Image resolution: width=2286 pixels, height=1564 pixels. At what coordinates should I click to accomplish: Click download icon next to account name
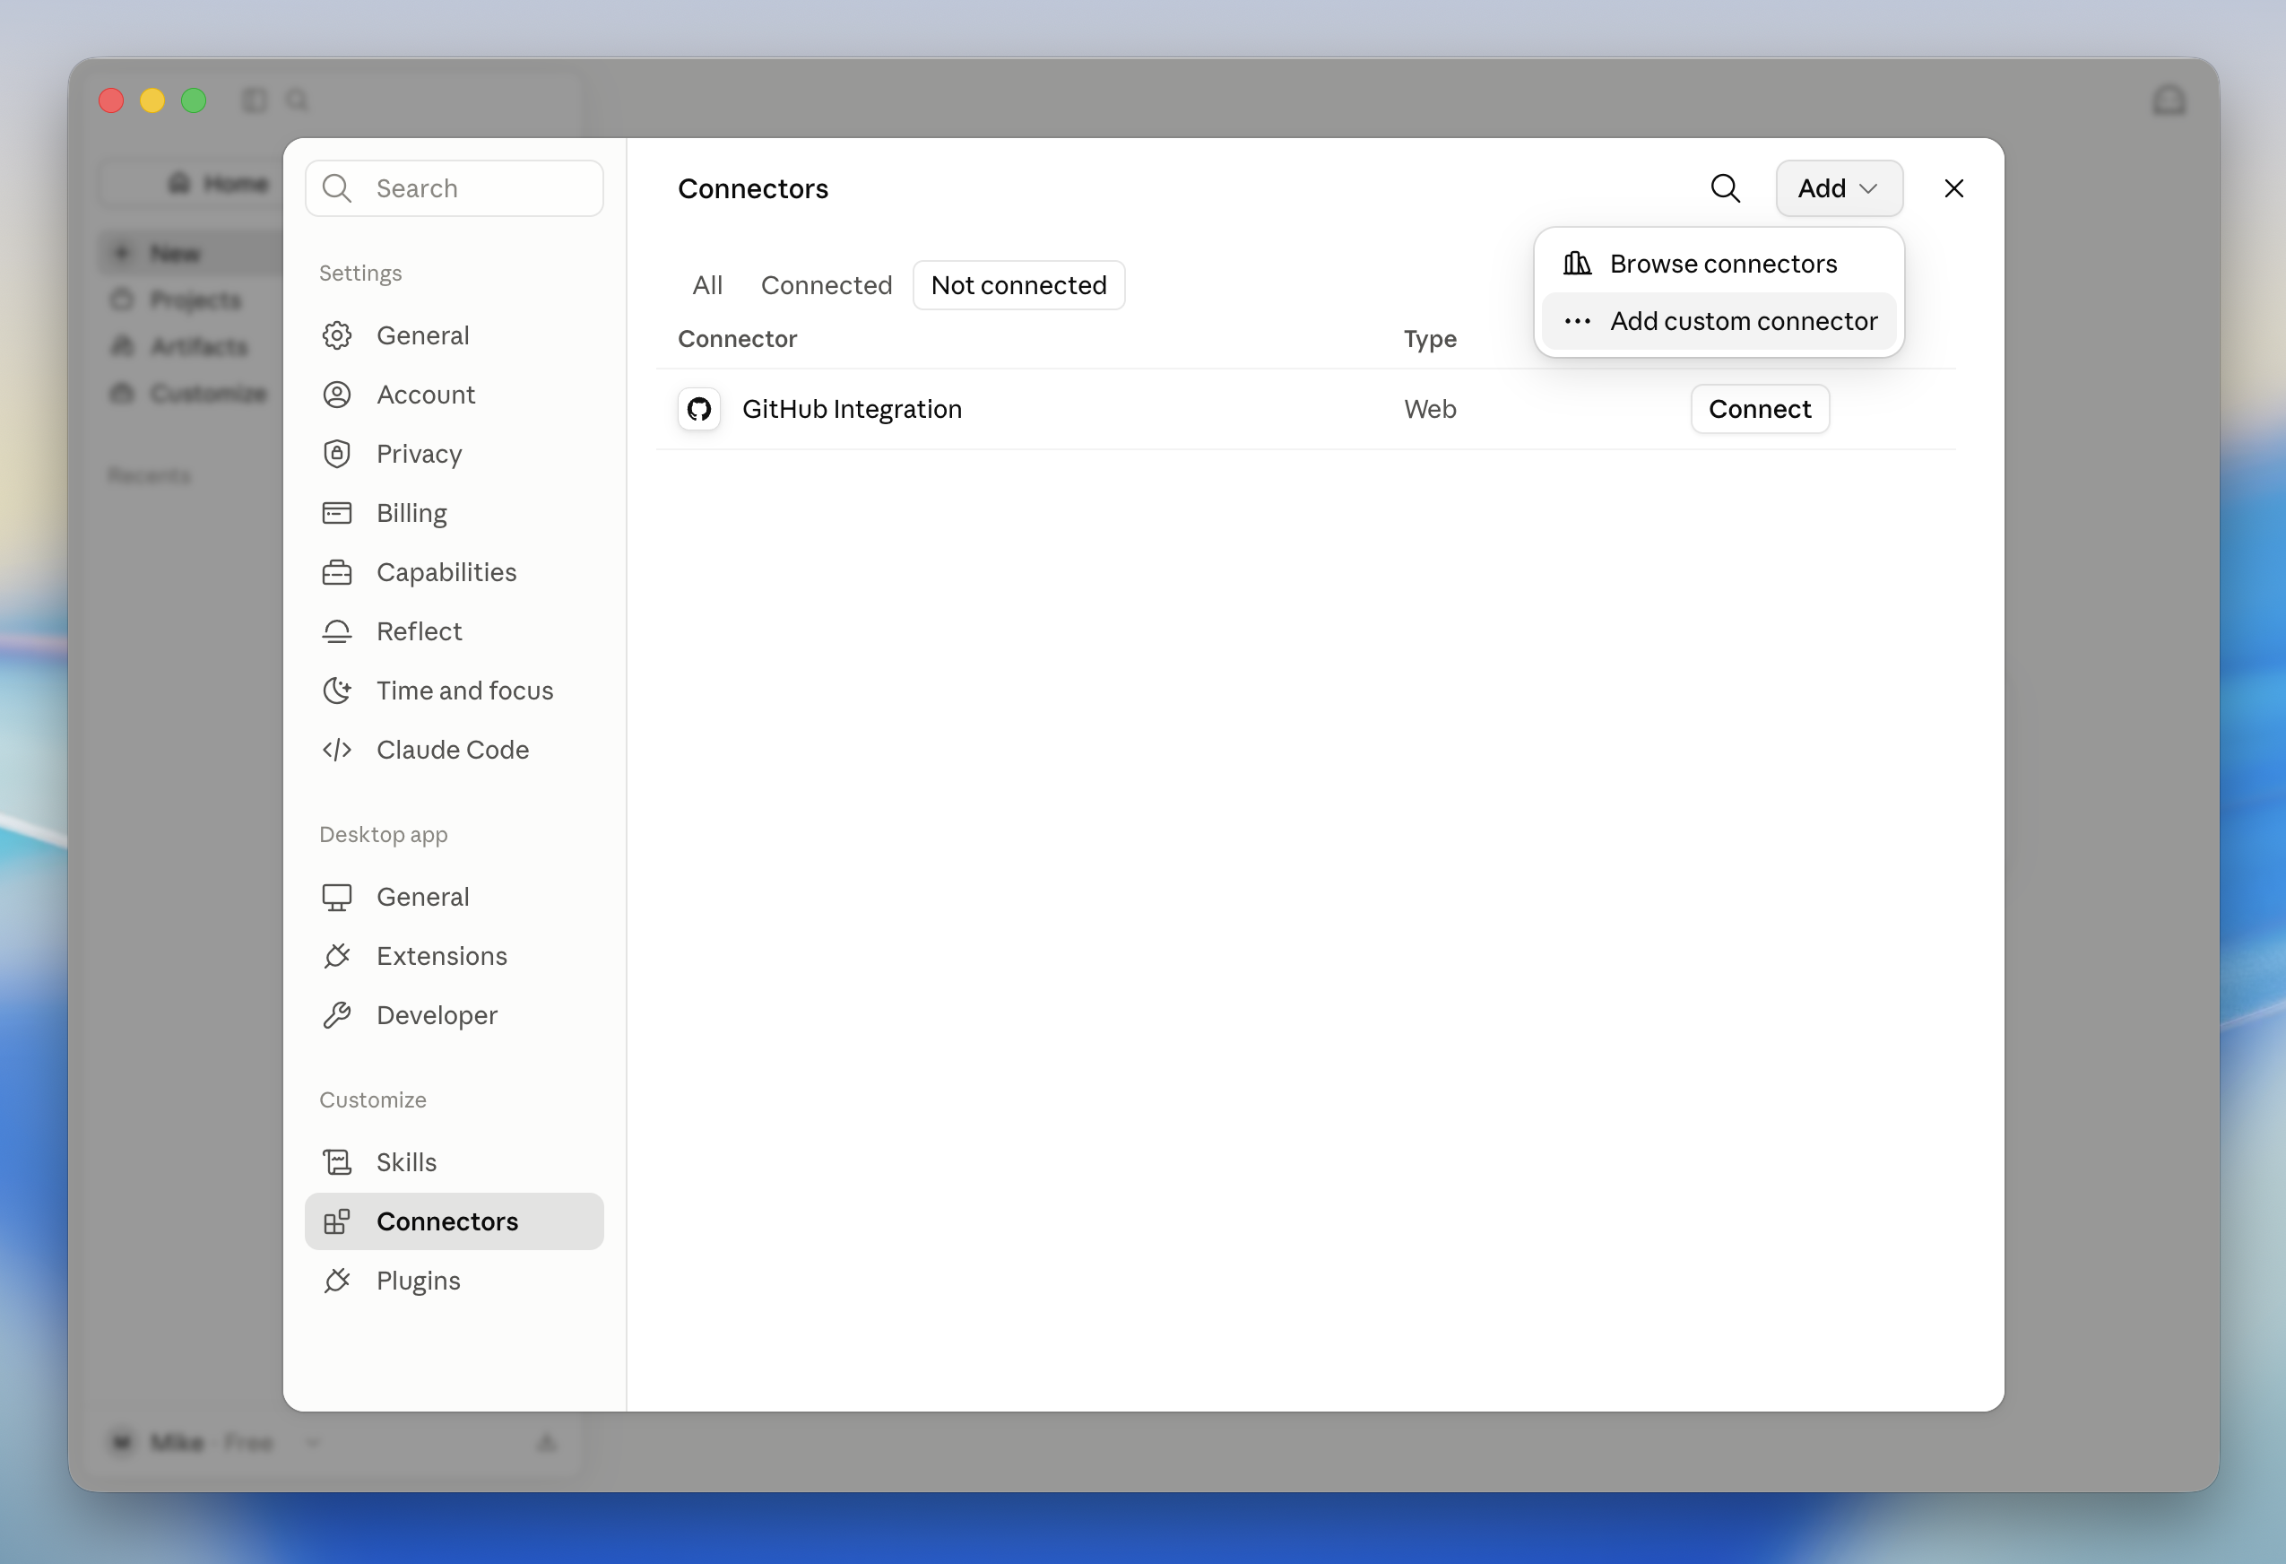click(547, 1442)
